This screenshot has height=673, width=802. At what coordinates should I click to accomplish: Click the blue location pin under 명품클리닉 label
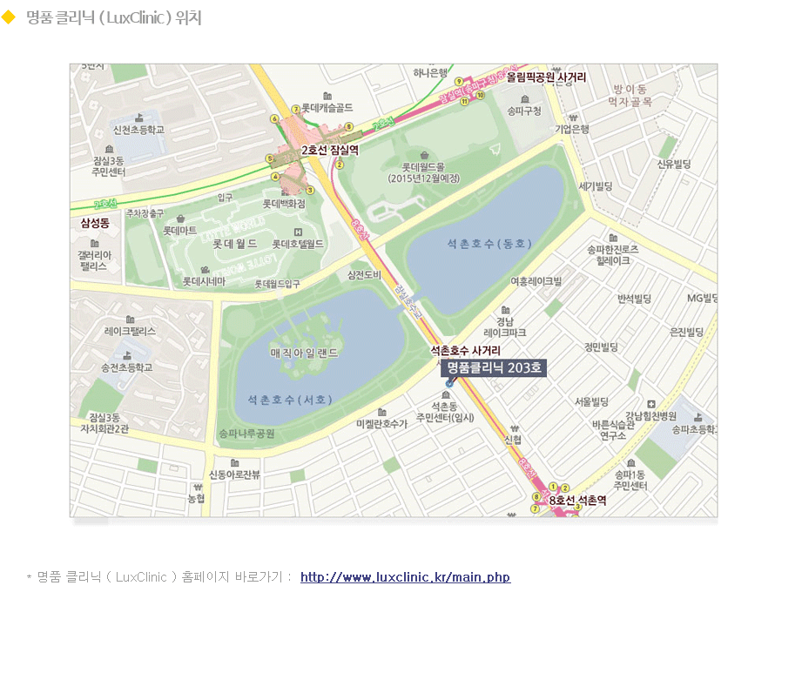[449, 383]
